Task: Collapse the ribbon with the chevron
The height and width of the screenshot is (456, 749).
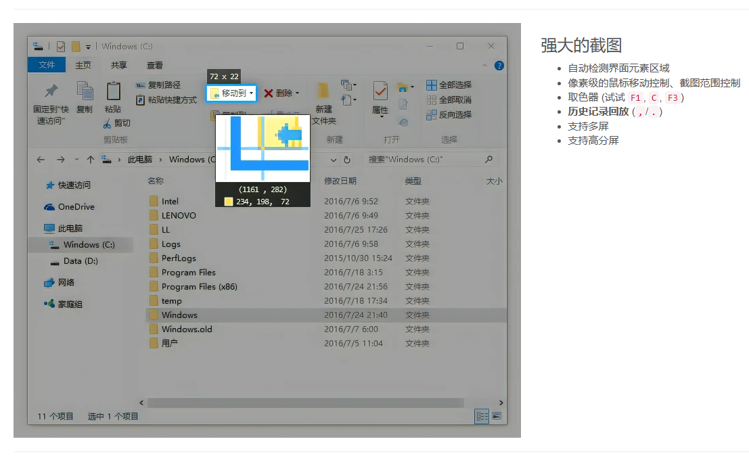Action: pos(484,66)
